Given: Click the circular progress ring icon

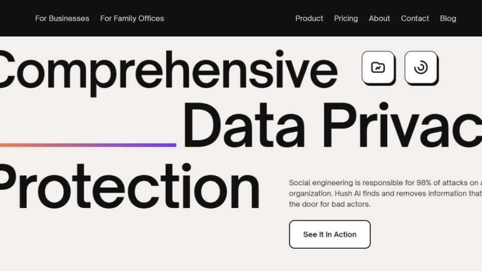Looking at the screenshot, I should tap(421, 67).
